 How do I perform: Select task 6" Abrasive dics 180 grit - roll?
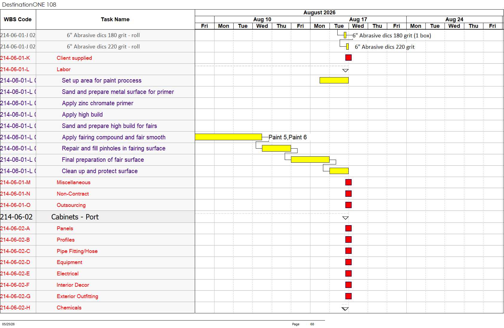coord(103,35)
